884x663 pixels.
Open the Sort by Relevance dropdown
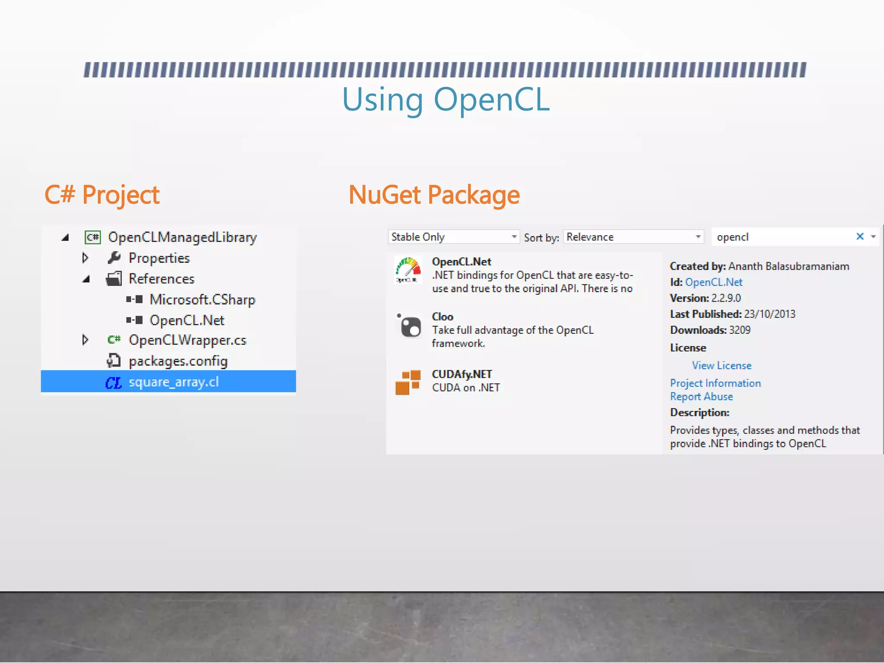click(634, 237)
